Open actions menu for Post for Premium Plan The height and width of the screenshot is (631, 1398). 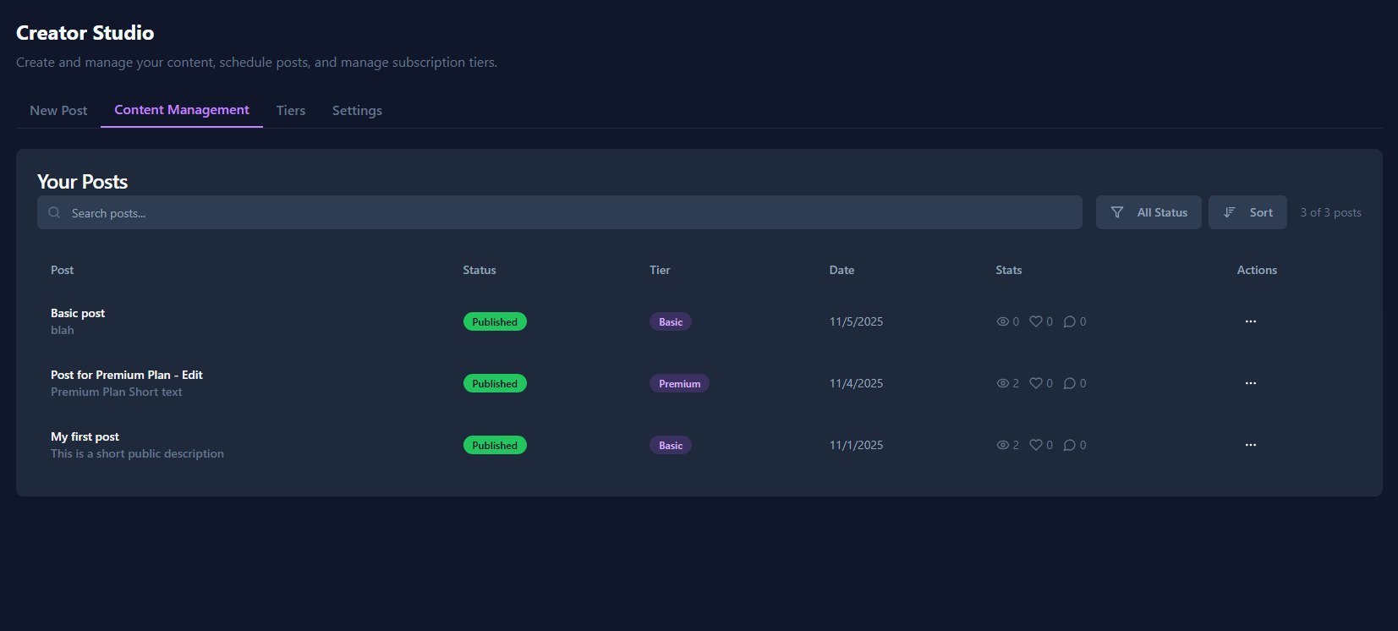(1250, 383)
